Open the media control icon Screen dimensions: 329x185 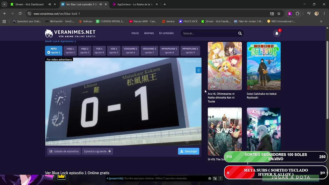tap(309, 14)
